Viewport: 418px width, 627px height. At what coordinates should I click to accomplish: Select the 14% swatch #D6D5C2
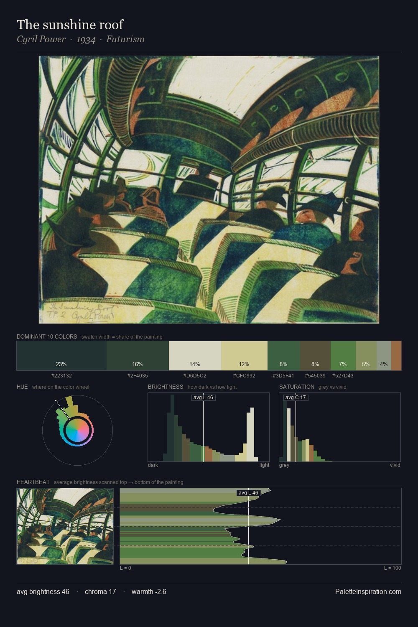[195, 356]
